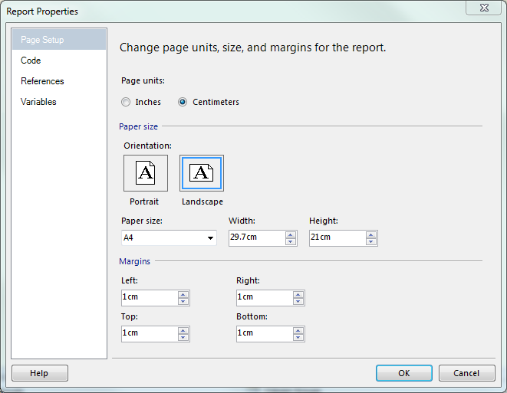Select the Page Setup page
Screen dimensions: 507x393
tap(42, 40)
